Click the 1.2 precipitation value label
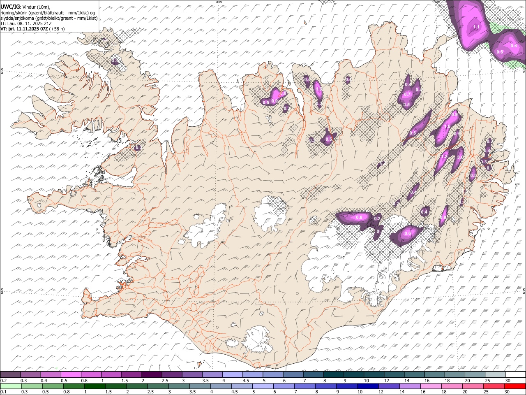The height and width of the screenshot is (395, 526). [x=444, y=157]
